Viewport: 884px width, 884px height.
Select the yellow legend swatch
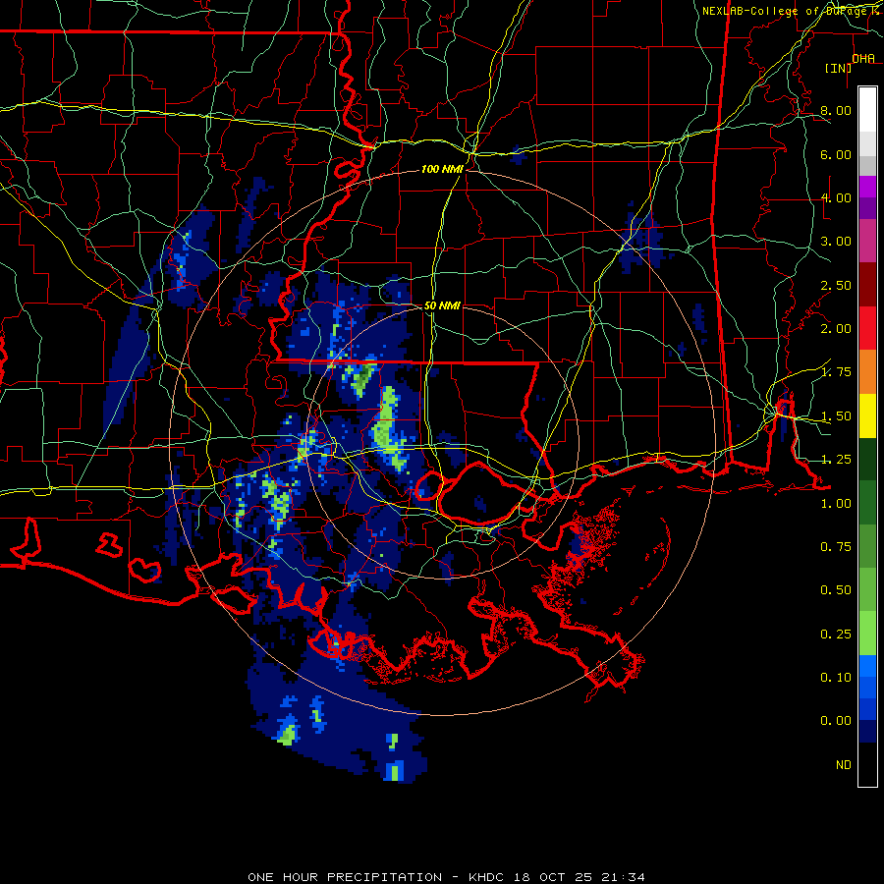point(867,415)
